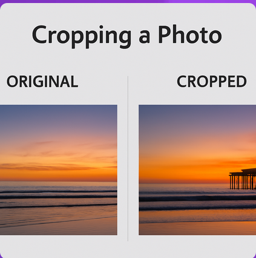
Task: Open the cropped sunset photo
Action: click(x=197, y=170)
